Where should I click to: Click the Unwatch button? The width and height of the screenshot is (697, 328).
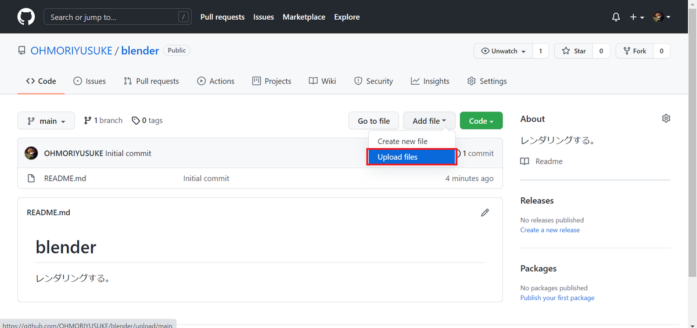[504, 51]
